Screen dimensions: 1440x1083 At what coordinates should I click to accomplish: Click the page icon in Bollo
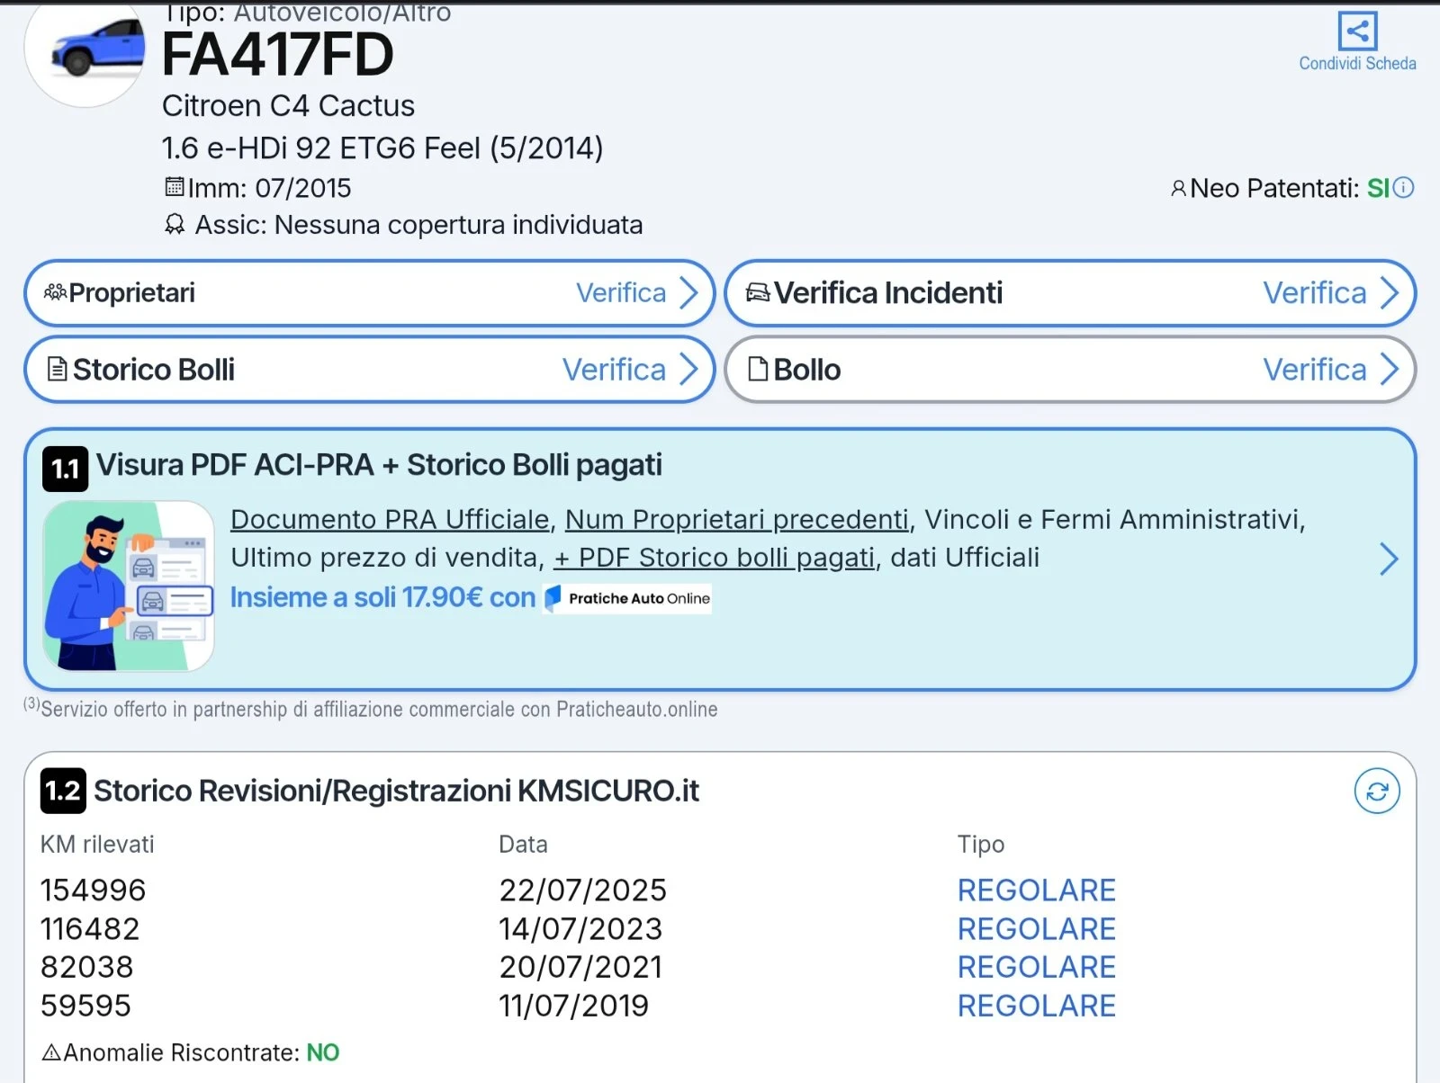[759, 370]
